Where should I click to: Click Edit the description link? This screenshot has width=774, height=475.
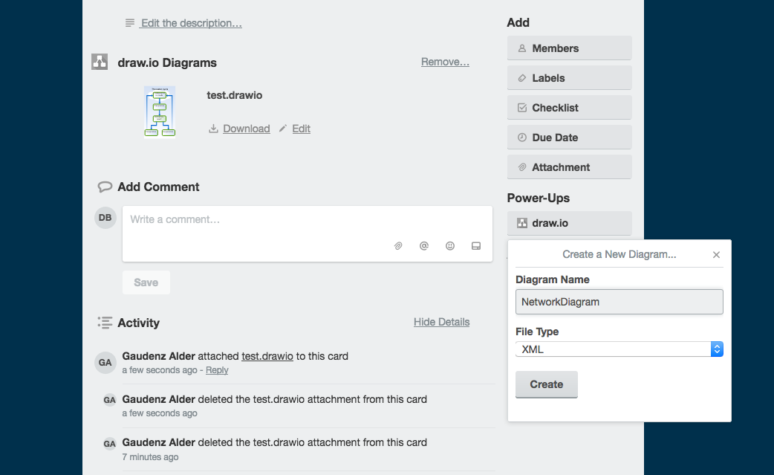click(191, 23)
